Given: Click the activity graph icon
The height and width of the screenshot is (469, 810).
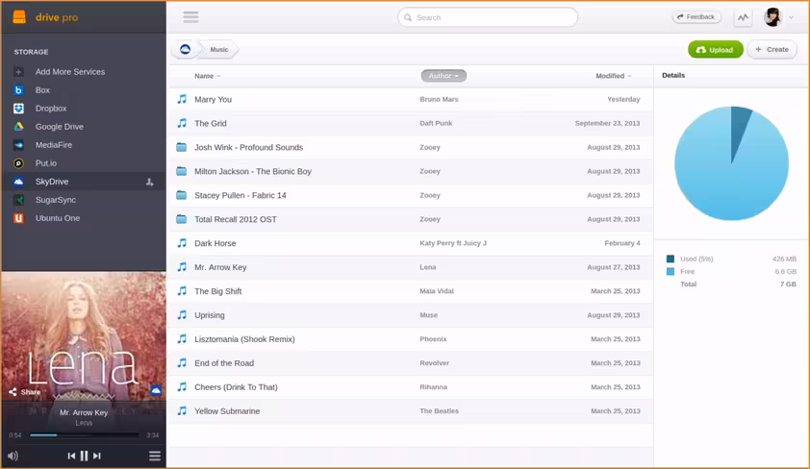Looking at the screenshot, I should coord(743,17).
